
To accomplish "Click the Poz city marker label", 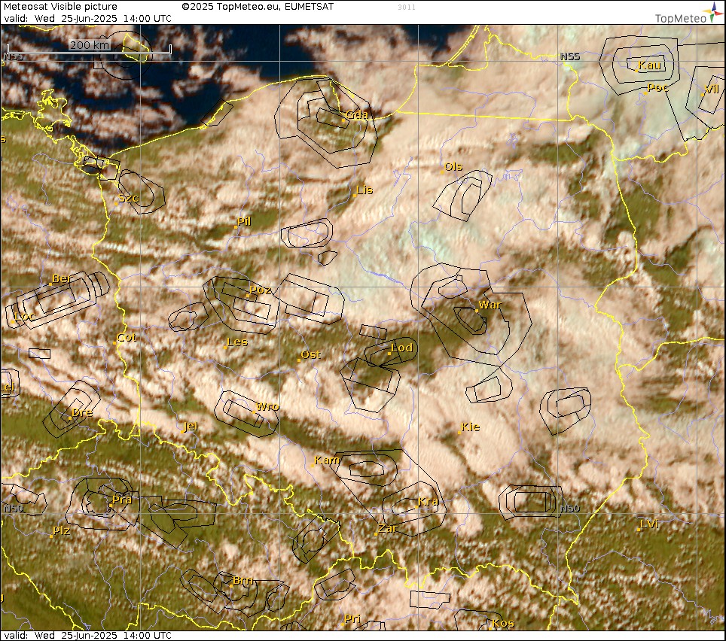I will [x=261, y=290].
